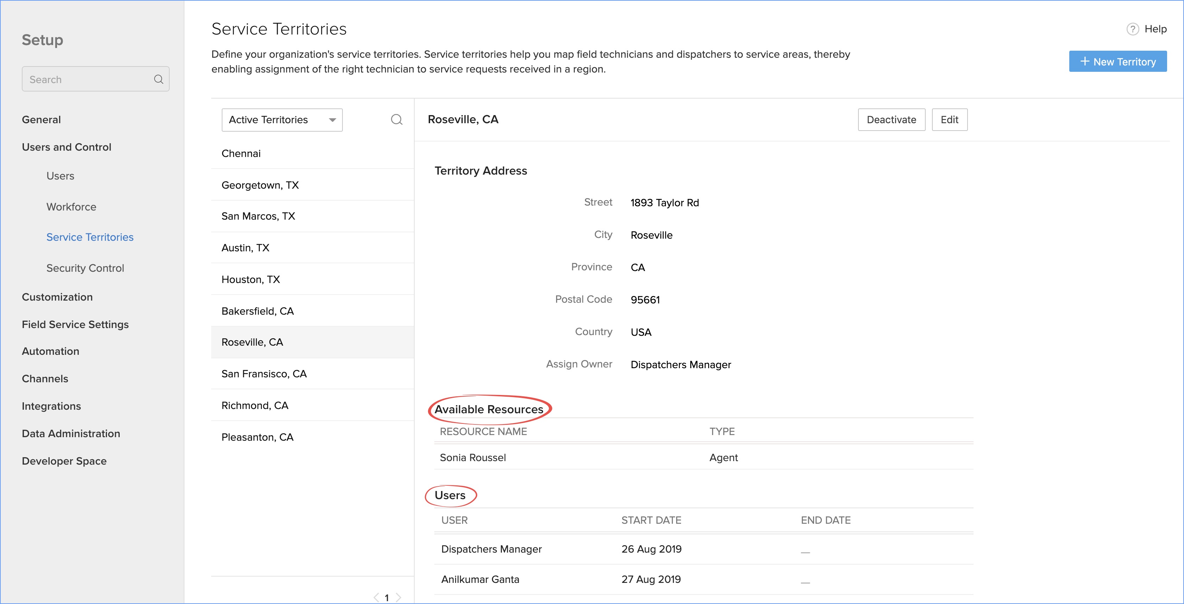1184x604 pixels.
Task: Click the territory list search icon
Action: (x=396, y=120)
